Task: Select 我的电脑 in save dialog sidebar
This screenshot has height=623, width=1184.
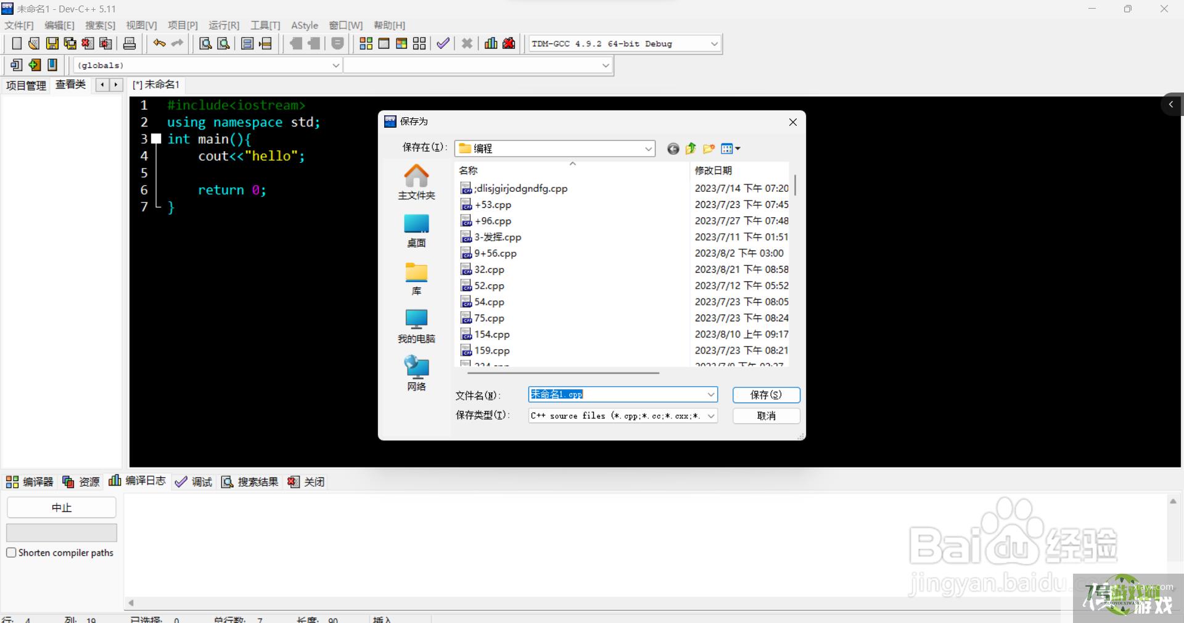Action: point(416,326)
